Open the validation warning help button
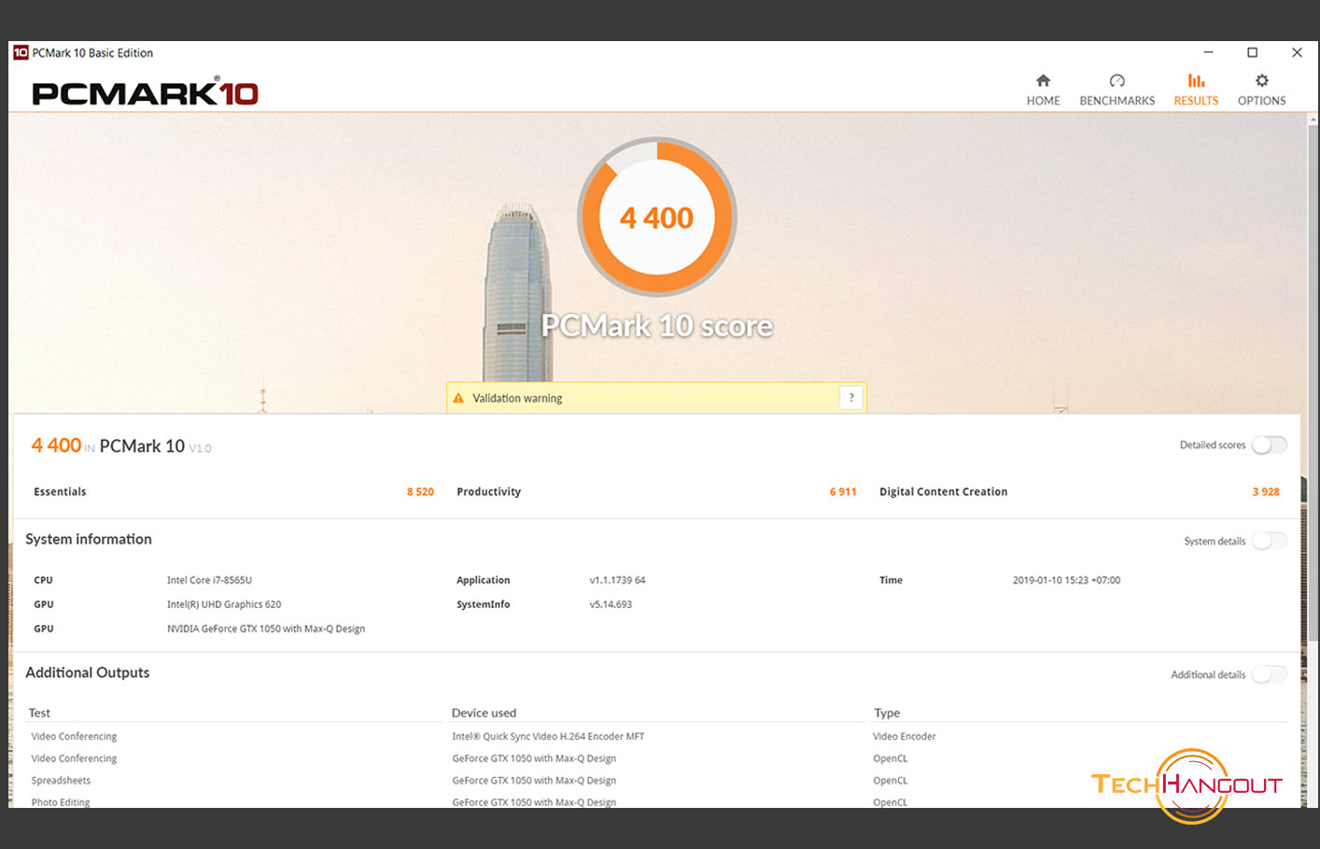The height and width of the screenshot is (849, 1320). (x=851, y=398)
